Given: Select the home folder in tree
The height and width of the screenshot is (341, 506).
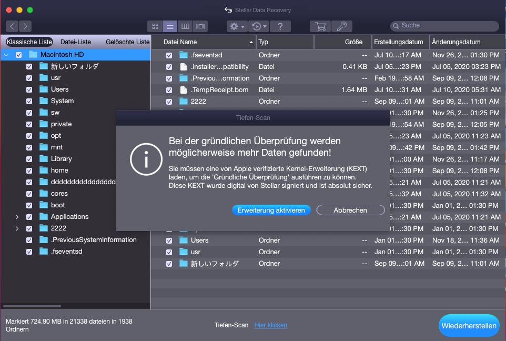Looking at the screenshot, I should click(x=59, y=170).
